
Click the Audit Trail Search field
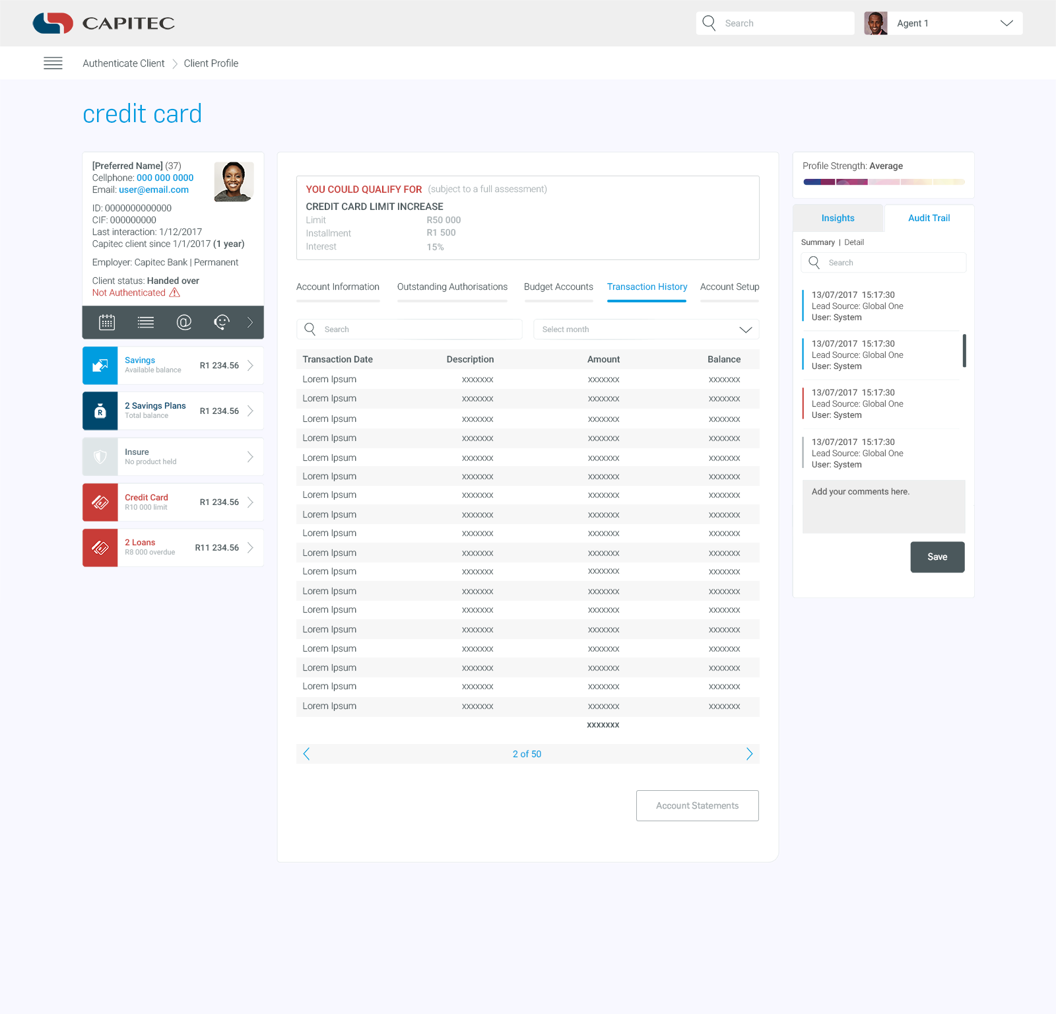click(884, 263)
